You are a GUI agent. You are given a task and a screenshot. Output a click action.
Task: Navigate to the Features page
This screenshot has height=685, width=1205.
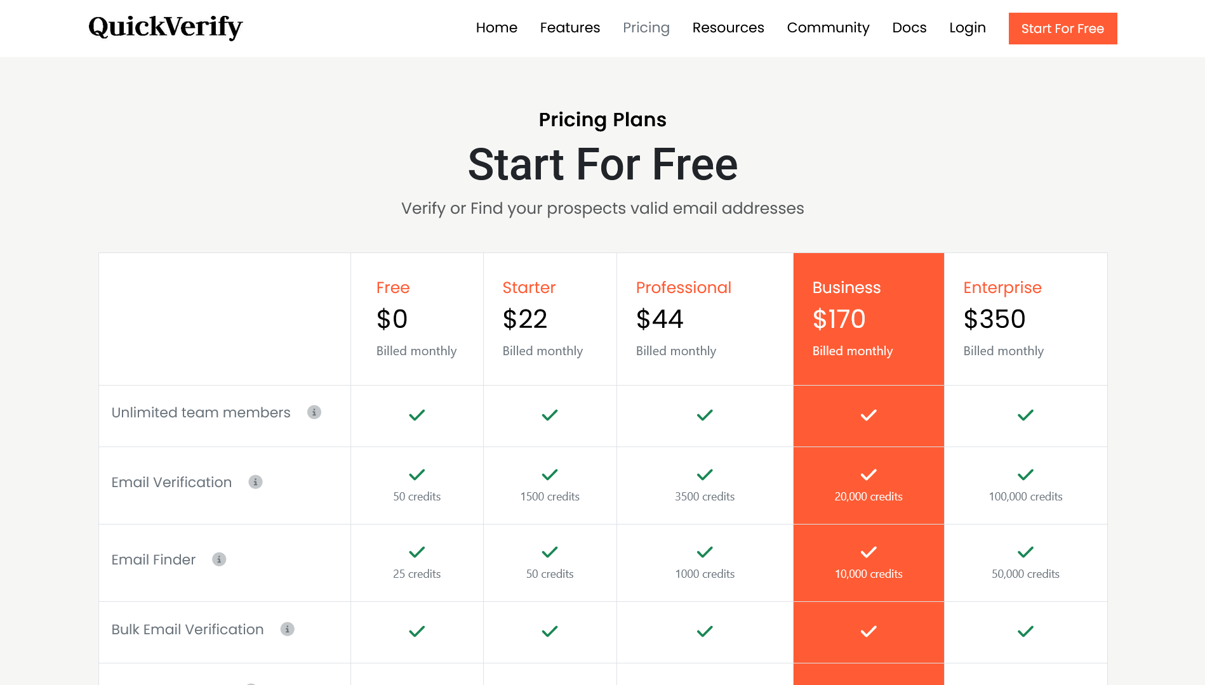[569, 28]
